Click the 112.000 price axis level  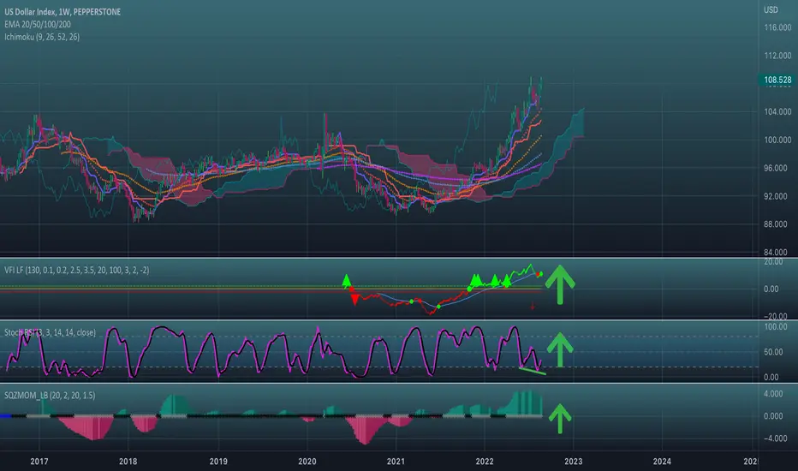777,56
